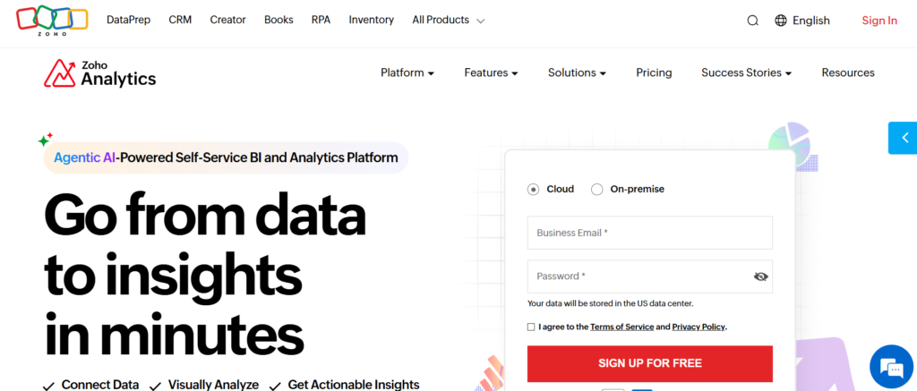Open the search magnifier icon
917x391 pixels.
point(753,21)
